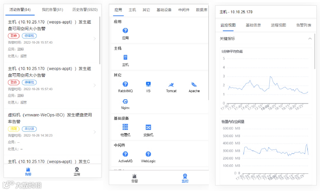Open the 交换机 switch icon
The image size is (320, 191).
148,127
